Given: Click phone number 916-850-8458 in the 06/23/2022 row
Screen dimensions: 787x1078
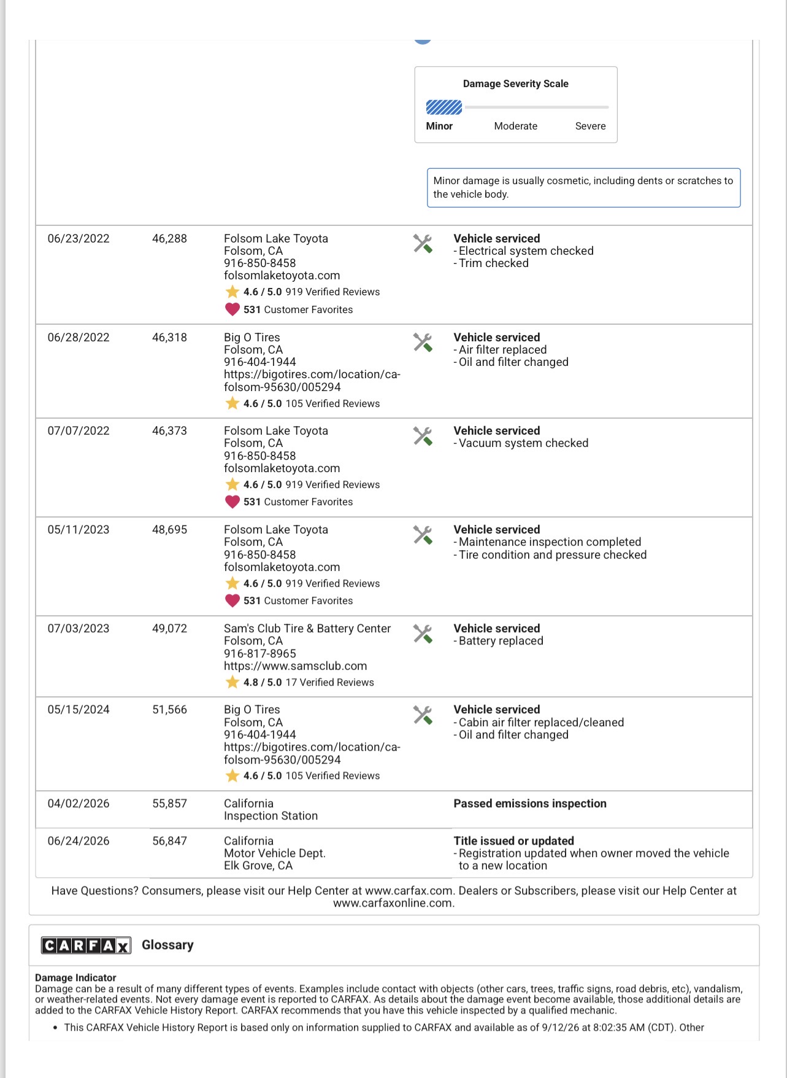Looking at the screenshot, I should 259,263.
